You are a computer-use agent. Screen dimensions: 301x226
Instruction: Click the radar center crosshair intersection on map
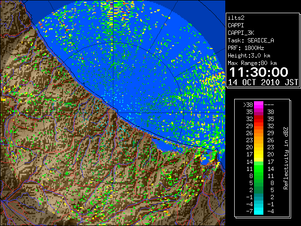tap(113, 113)
